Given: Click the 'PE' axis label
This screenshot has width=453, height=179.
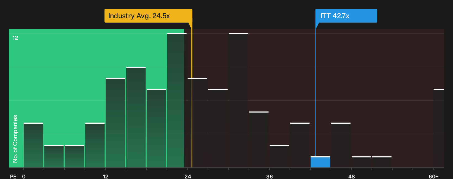Looking at the screenshot, I should (x=13, y=176).
